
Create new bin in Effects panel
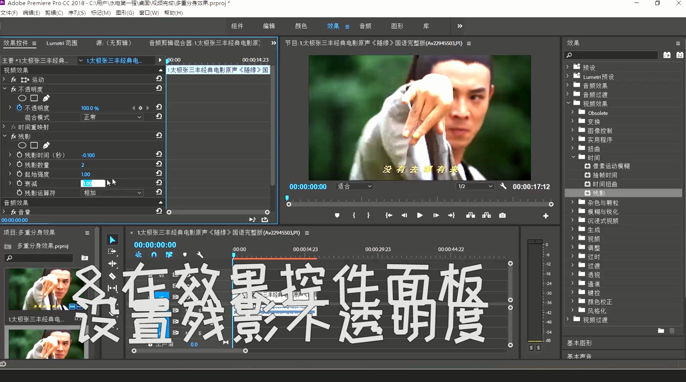661,331
